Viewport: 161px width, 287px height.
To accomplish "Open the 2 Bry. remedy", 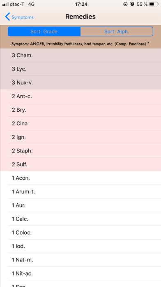I will 80,110.
